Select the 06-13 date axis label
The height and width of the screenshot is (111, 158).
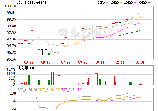pos(46,62)
